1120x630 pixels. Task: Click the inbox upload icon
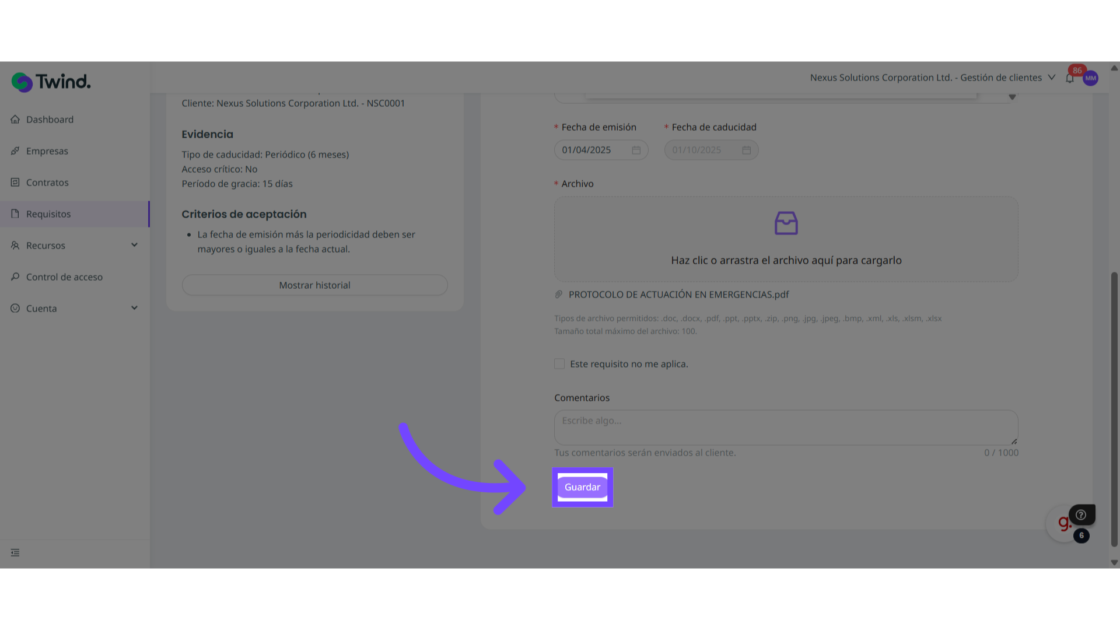(x=786, y=223)
